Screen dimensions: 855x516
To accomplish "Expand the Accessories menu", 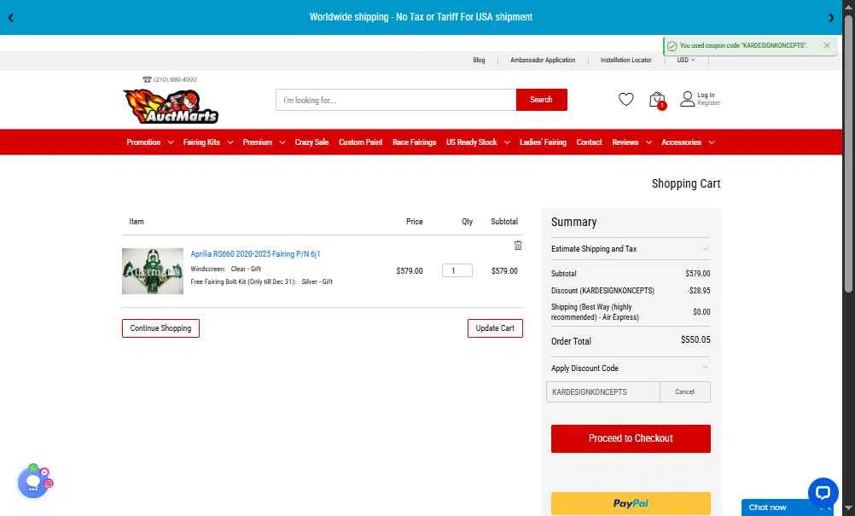I will (x=688, y=142).
